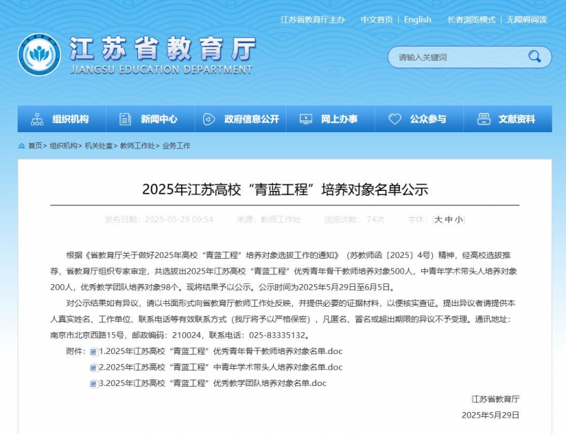Set font size to 小
The width and height of the screenshot is (566, 434).
tap(458, 219)
